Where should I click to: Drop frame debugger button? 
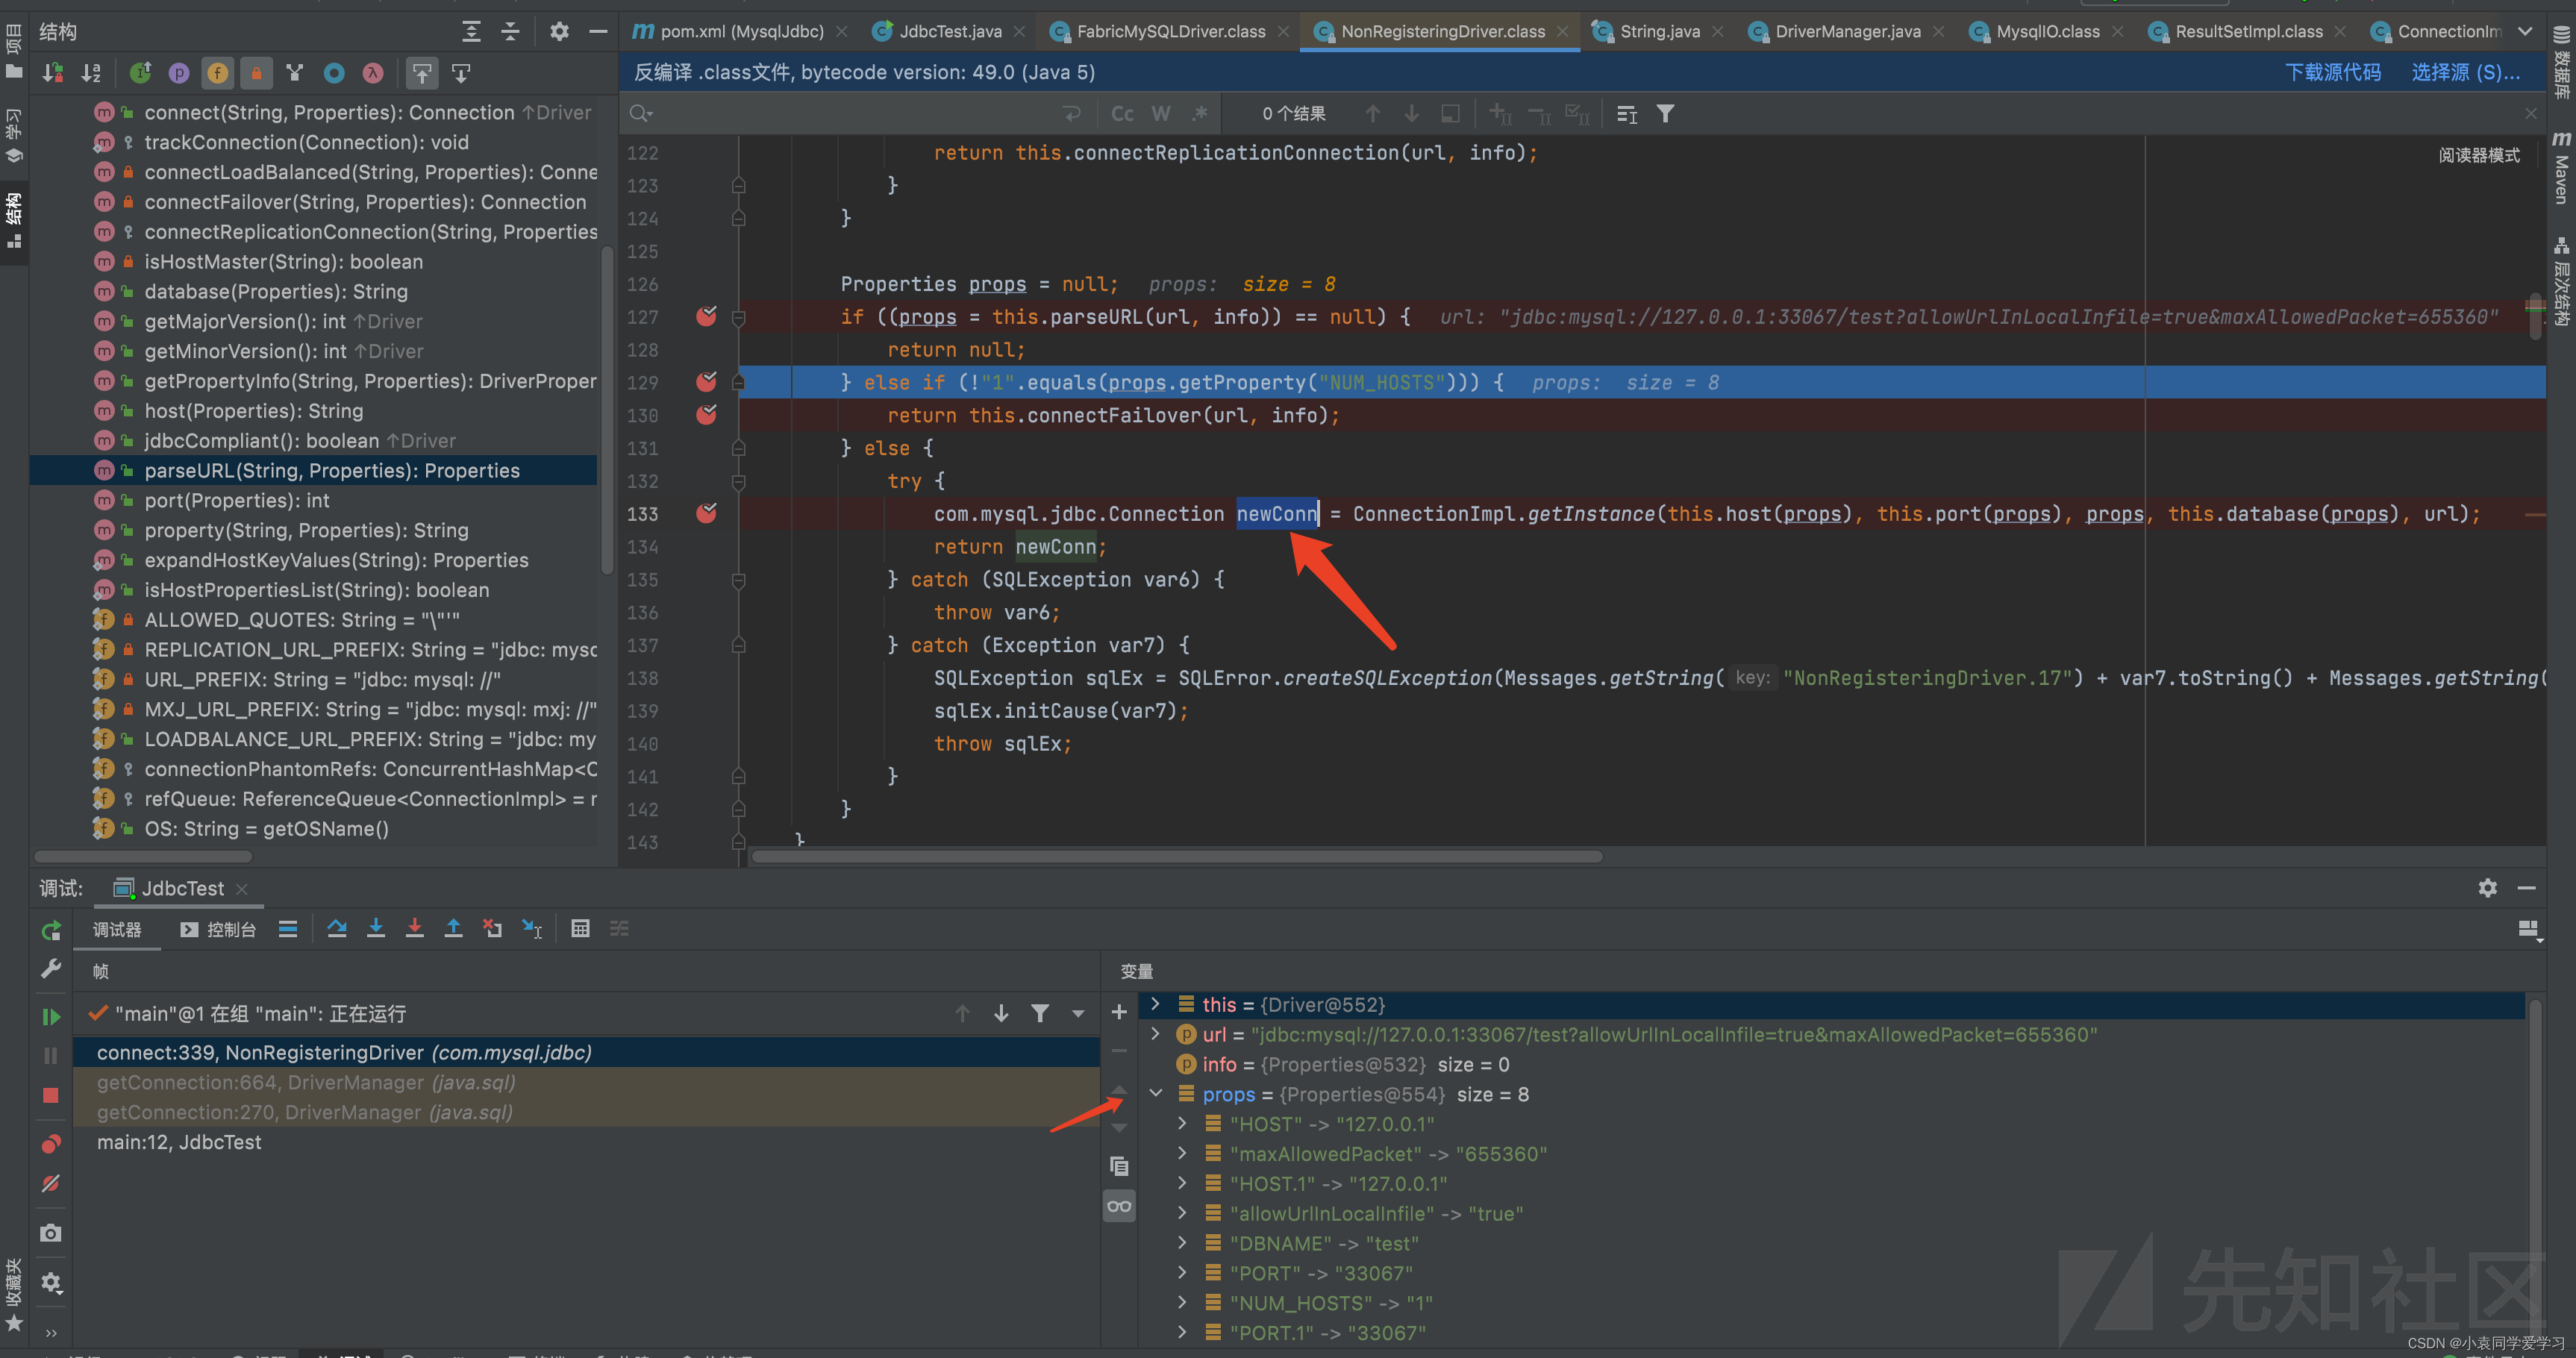click(492, 929)
